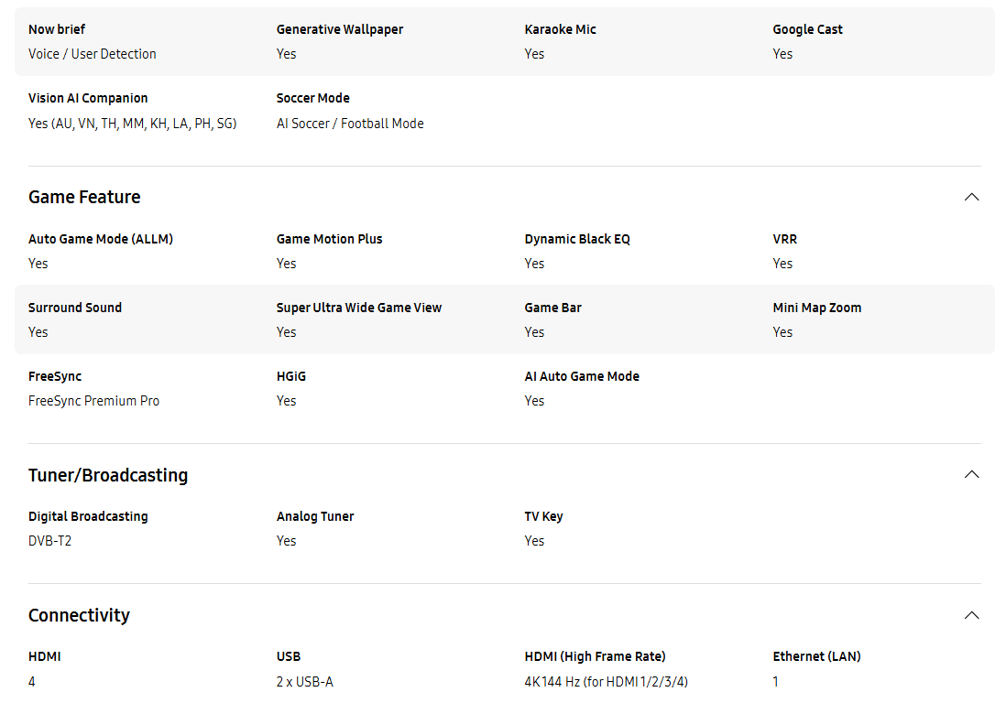Viewport: 1006px width, 703px height.
Task: Click the 'Super Ultra Wide Game View' label
Action: pos(358,308)
